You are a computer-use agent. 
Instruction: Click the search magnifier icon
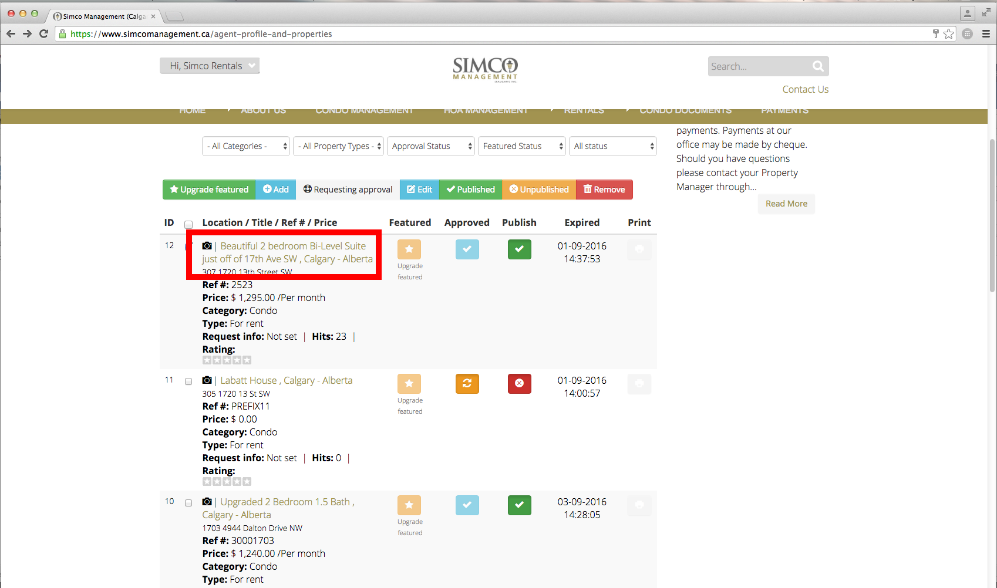coord(818,66)
